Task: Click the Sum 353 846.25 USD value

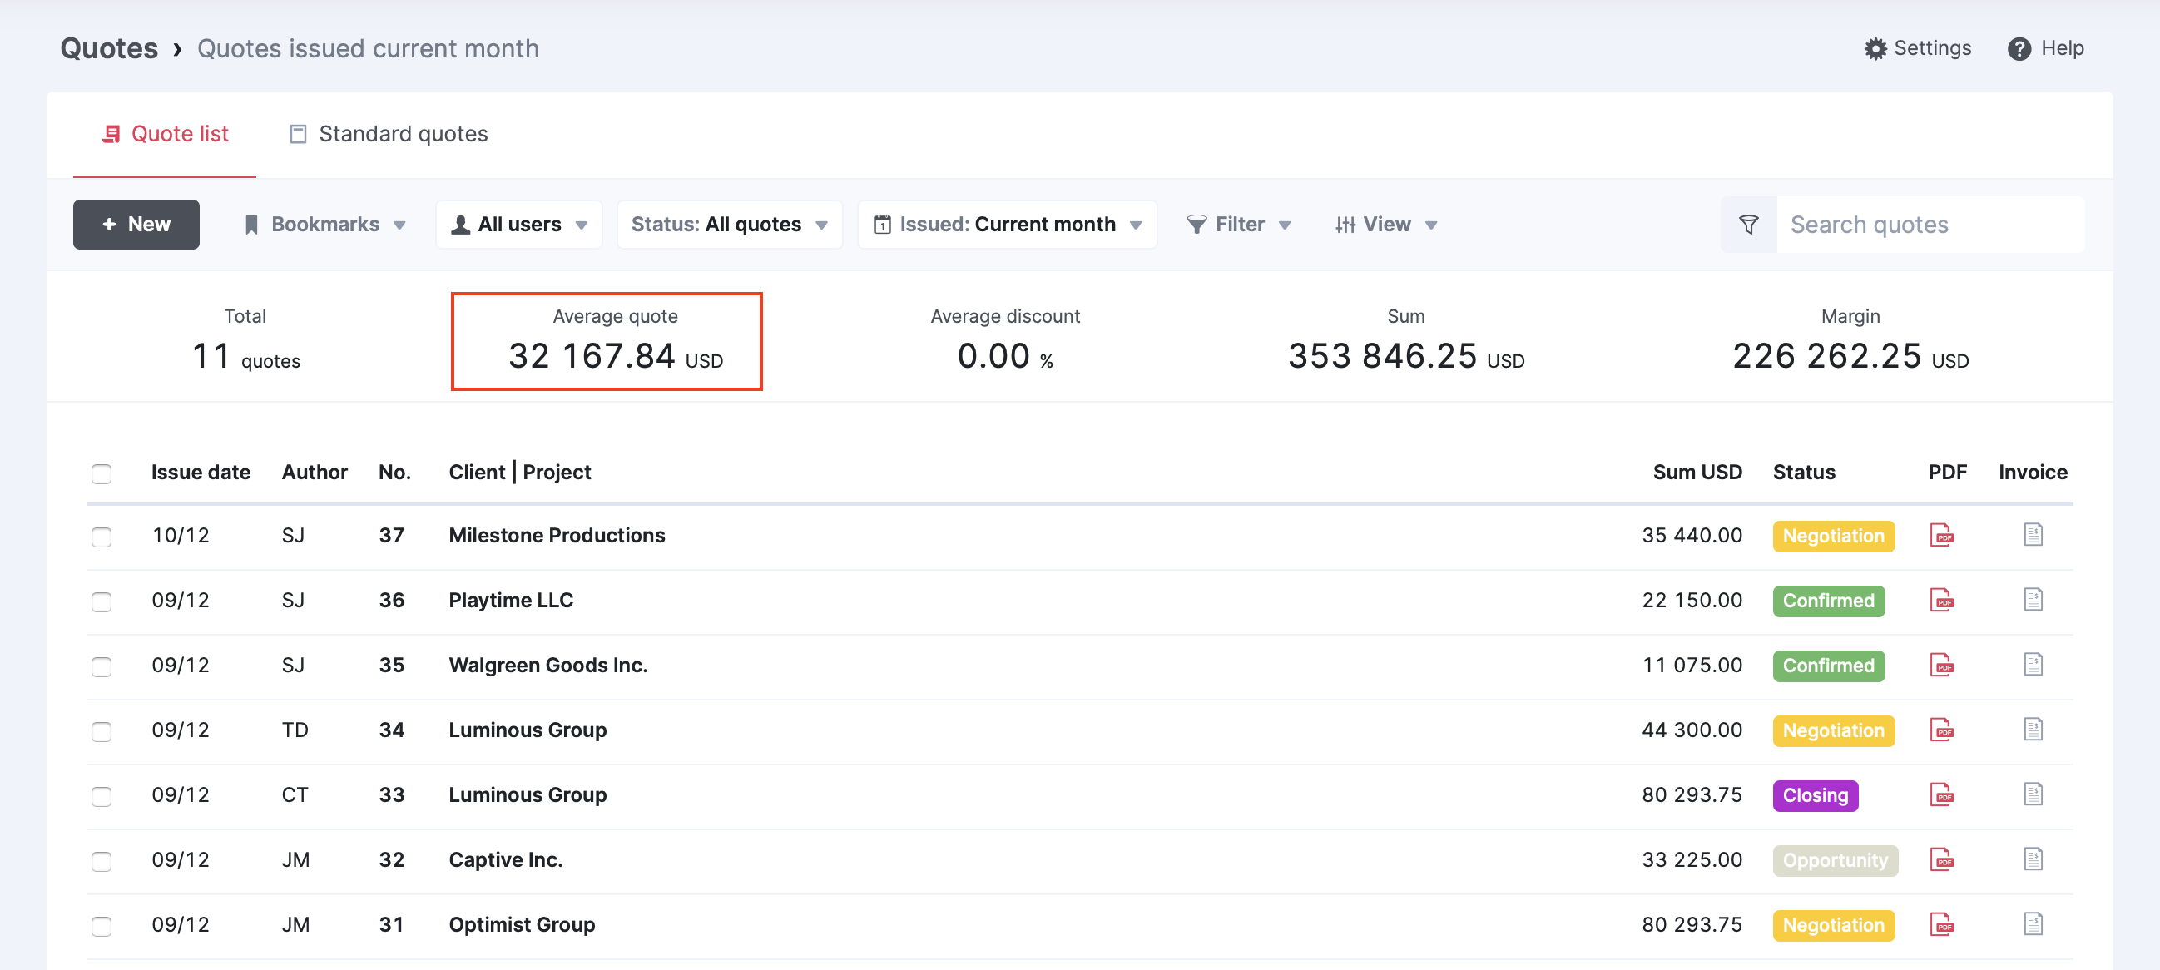Action: pos(1405,356)
